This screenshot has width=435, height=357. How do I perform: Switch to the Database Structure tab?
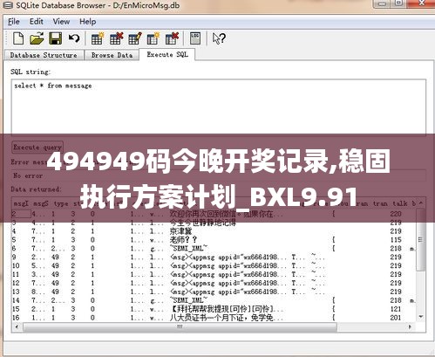44,55
